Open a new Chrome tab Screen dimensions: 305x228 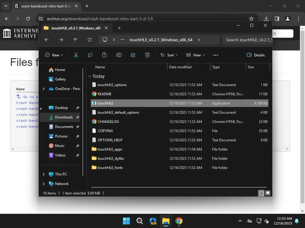pyautogui.click(x=87, y=6)
